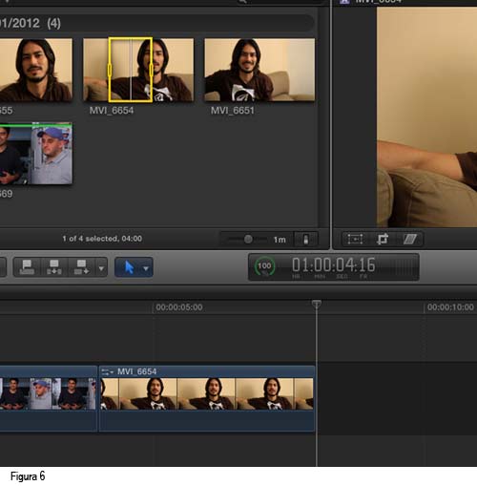
Task: Click the insert clip edit icon
Action: pyautogui.click(x=54, y=266)
